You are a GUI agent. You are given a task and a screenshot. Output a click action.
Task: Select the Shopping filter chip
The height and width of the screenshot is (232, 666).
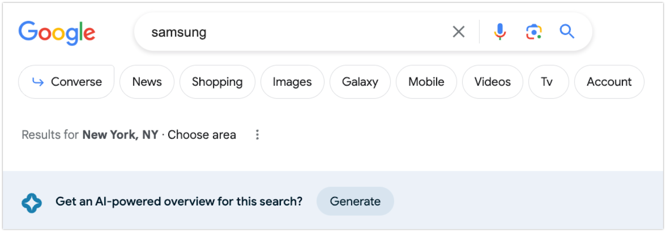[217, 82]
